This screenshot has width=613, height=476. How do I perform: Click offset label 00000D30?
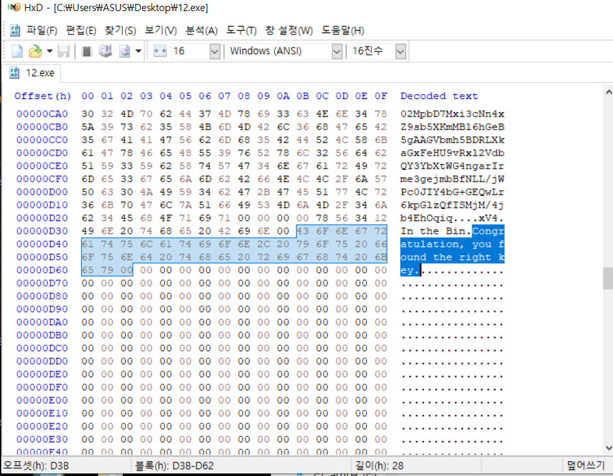coord(42,231)
